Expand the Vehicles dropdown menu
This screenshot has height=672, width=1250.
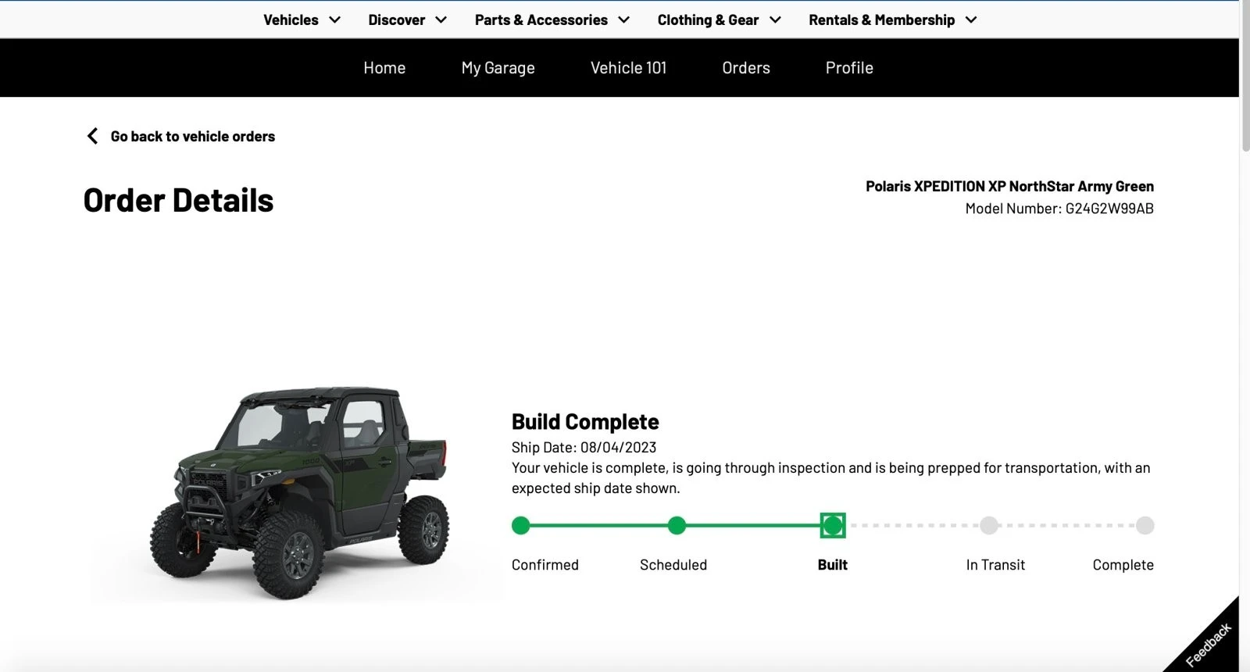302,20
